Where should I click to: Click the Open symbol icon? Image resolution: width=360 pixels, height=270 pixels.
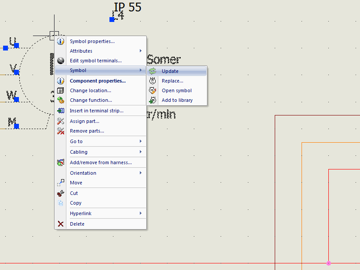(x=153, y=90)
